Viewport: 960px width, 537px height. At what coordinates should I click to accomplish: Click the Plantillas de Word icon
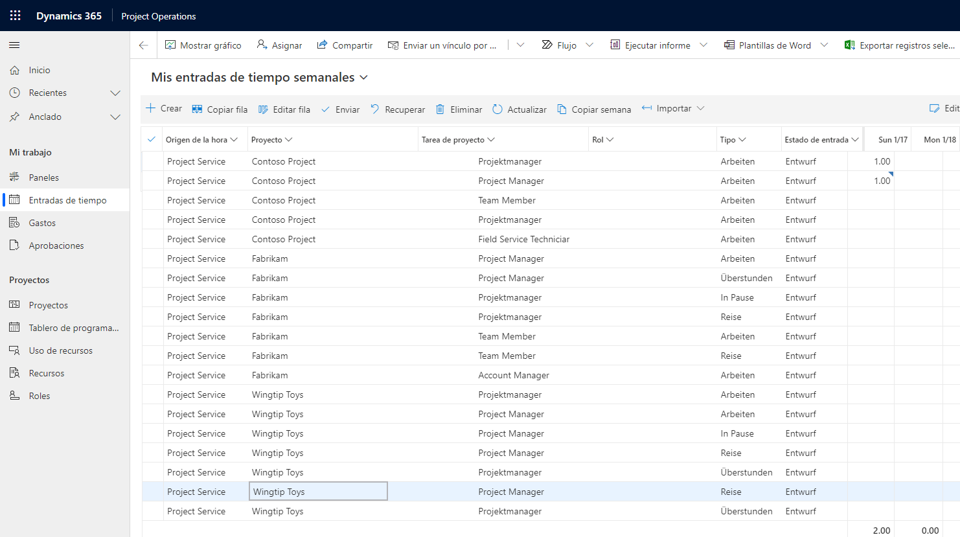coord(729,45)
